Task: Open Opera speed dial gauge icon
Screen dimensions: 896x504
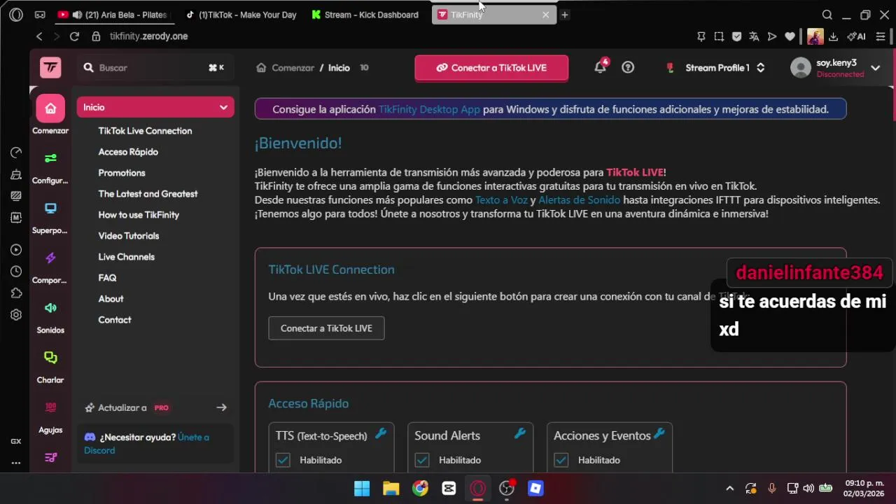Action: click(x=16, y=153)
